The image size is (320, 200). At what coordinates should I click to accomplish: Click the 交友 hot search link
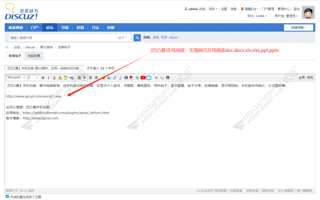pyautogui.click(x=164, y=37)
